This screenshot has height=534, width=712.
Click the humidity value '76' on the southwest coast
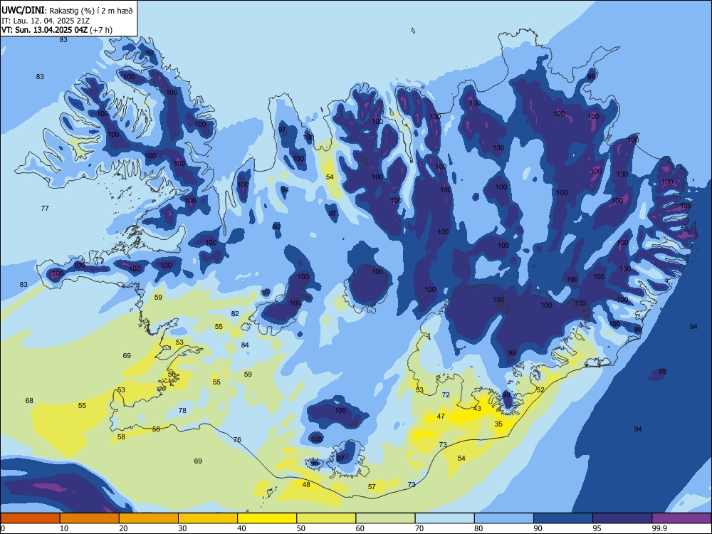pos(237,439)
